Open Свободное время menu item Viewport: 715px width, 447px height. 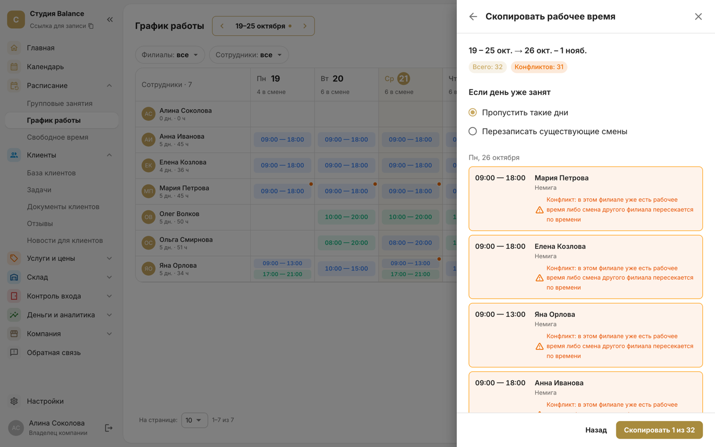coord(57,137)
